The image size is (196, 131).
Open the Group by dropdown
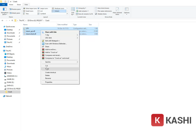[x=81, y=8]
